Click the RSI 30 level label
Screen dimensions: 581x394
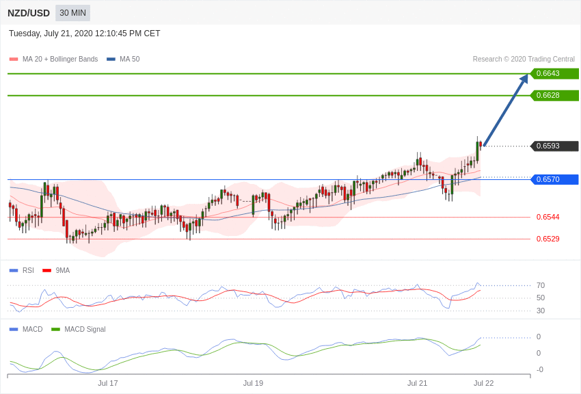click(541, 311)
